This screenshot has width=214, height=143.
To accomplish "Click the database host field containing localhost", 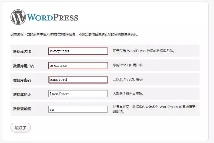I will click(78, 94).
